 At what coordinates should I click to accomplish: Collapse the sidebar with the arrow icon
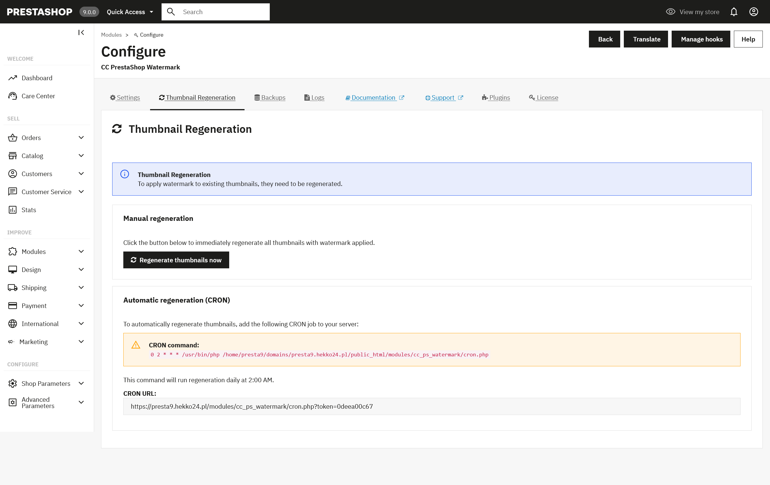[81, 32]
